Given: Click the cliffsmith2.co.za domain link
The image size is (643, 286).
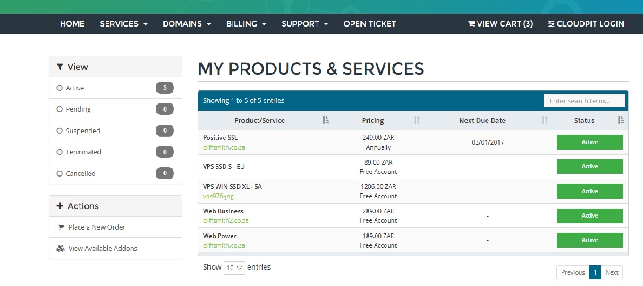Looking at the screenshot, I should (226, 220).
